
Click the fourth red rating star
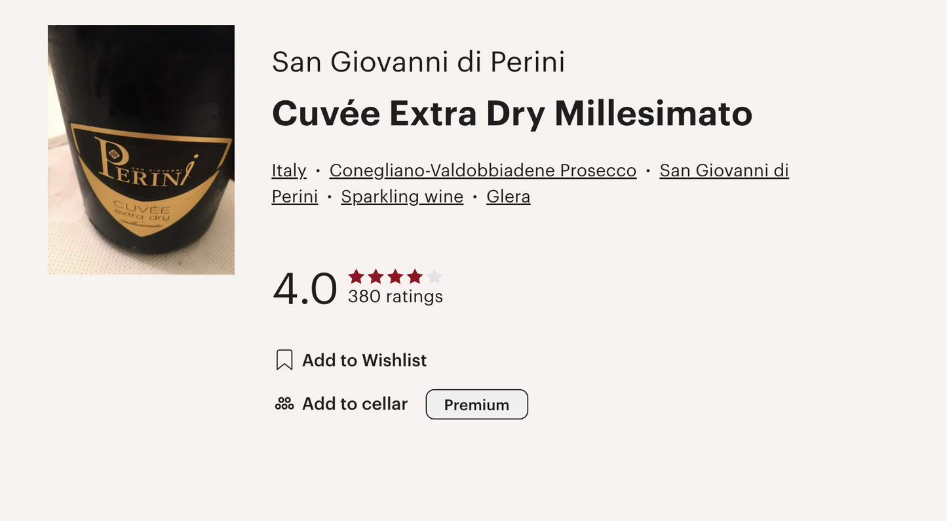(415, 277)
